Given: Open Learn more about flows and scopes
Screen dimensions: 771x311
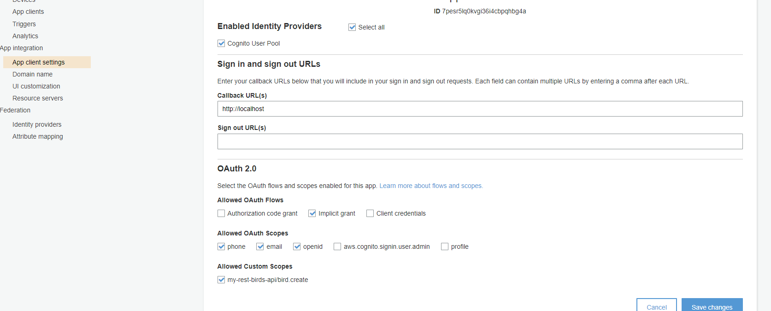Looking at the screenshot, I should point(431,186).
